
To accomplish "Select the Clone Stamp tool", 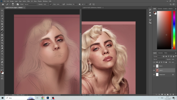I will 2,35.
